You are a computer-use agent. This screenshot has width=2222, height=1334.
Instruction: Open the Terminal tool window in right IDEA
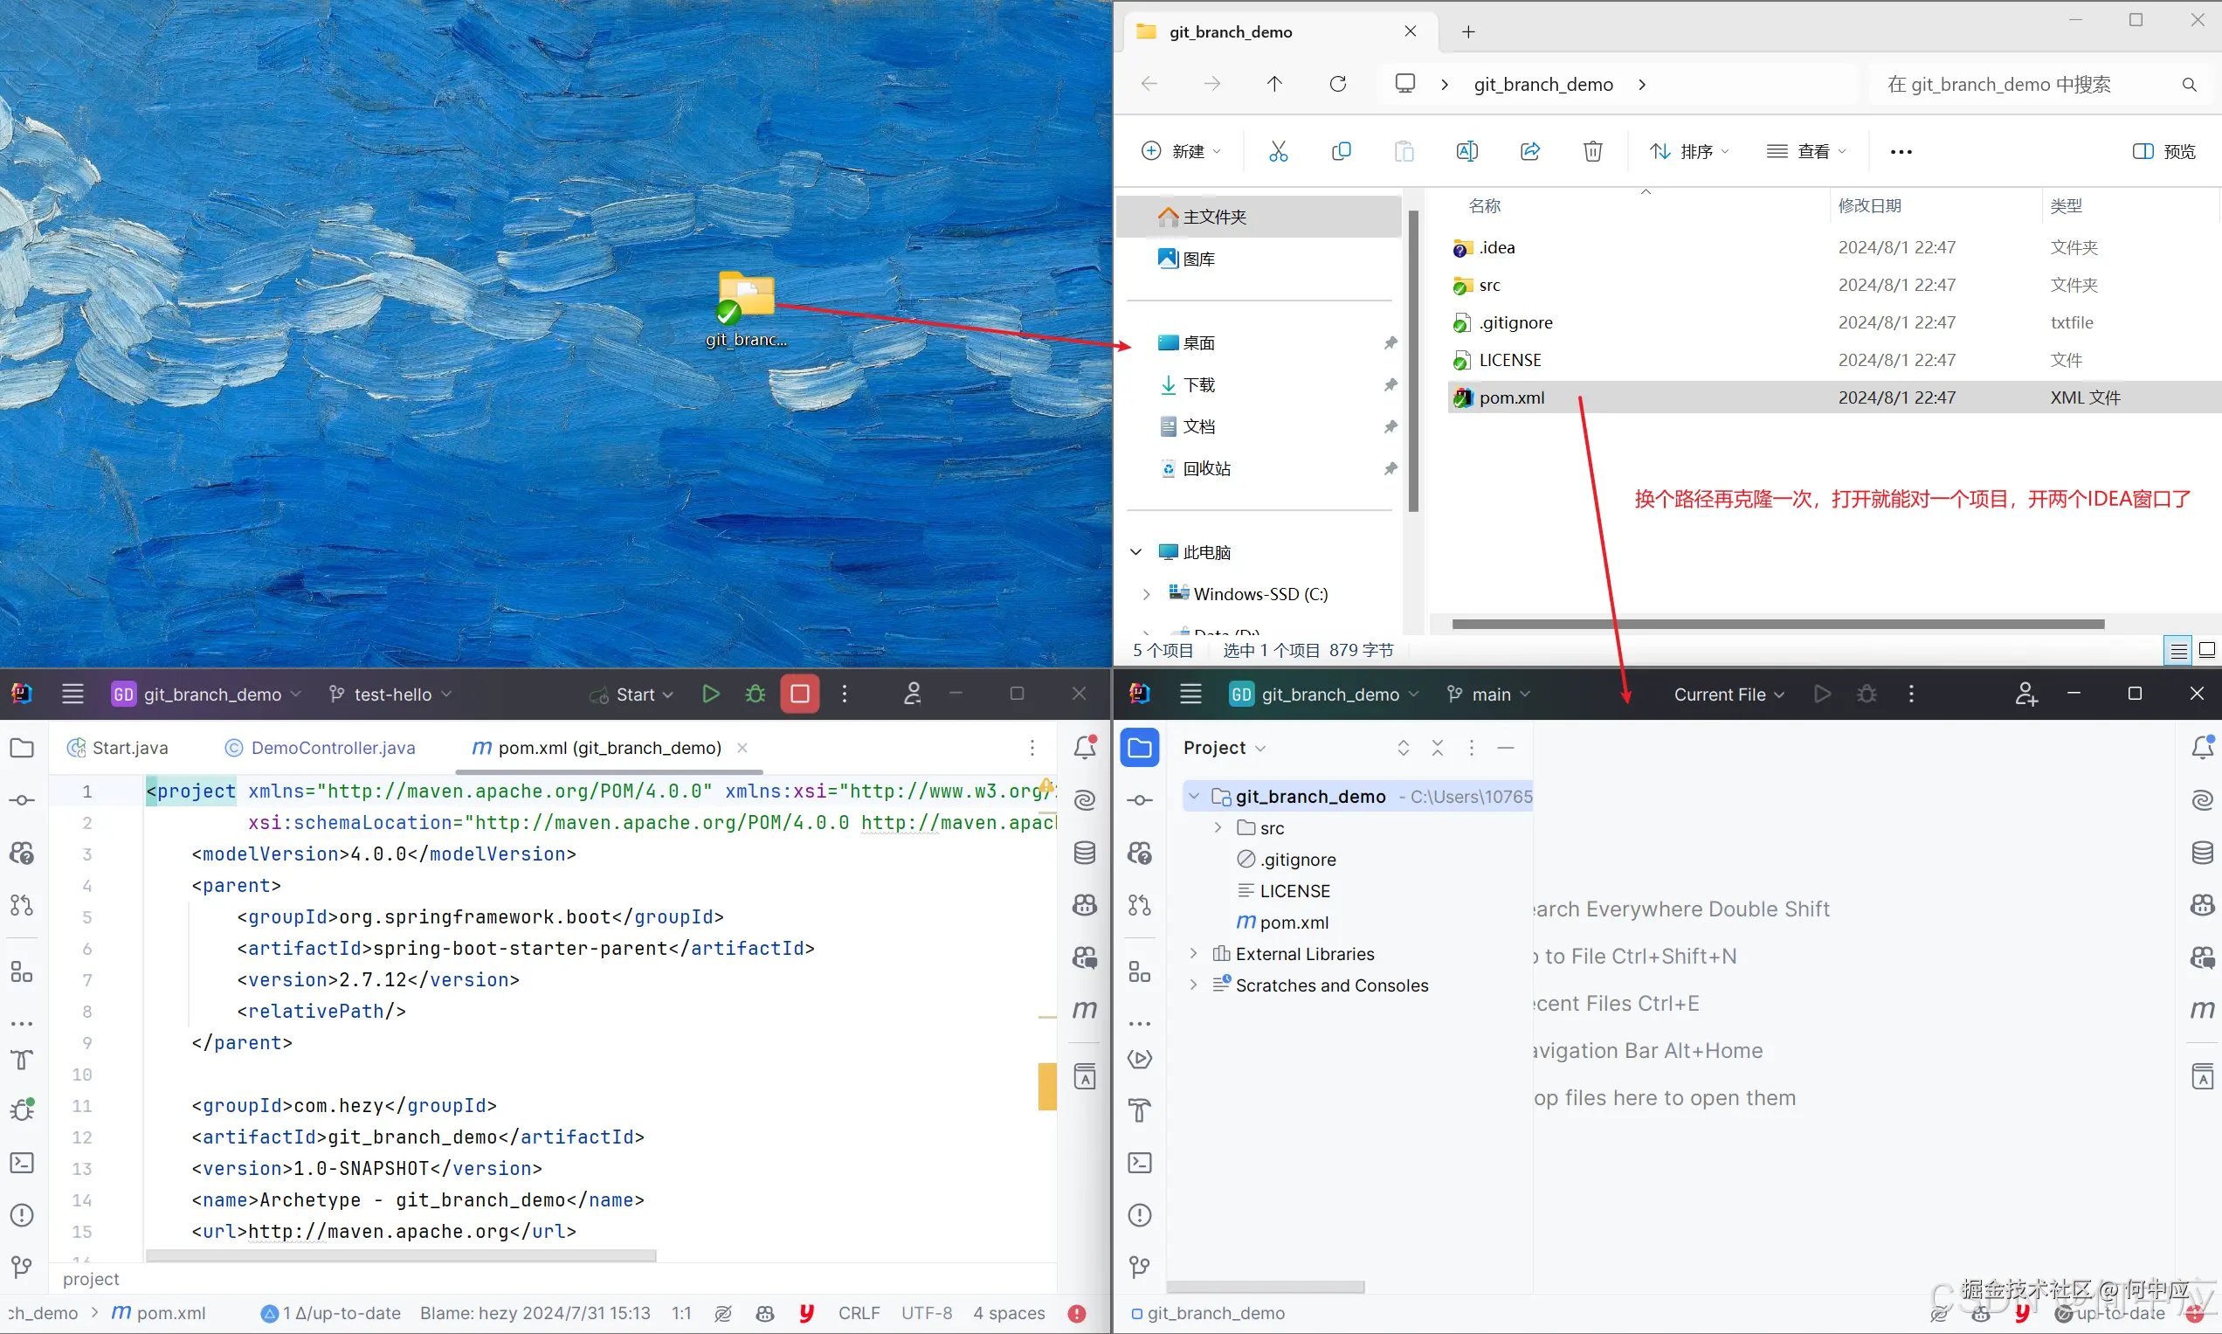point(1139,1162)
